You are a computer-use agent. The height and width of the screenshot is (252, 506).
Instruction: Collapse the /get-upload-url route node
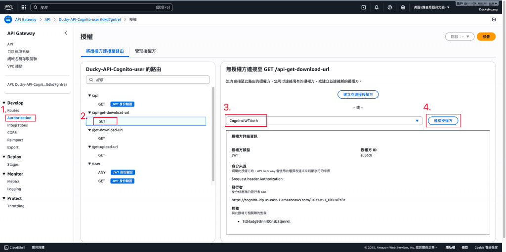(x=89, y=146)
